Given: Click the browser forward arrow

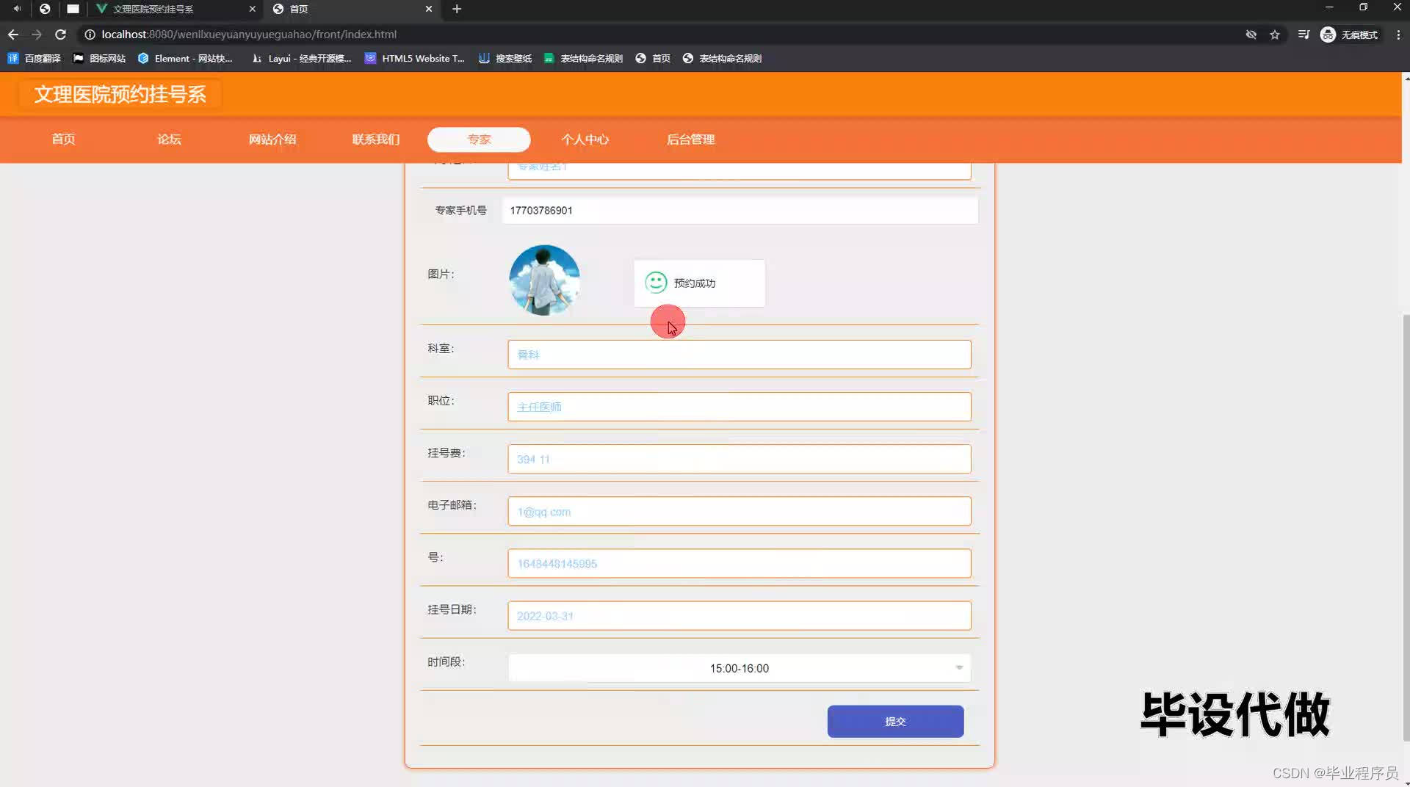Looking at the screenshot, I should [37, 35].
